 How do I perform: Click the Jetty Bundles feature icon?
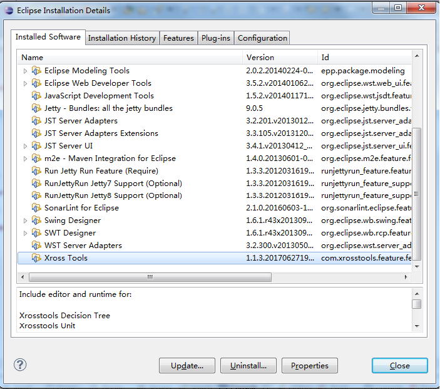pyautogui.click(x=36, y=108)
